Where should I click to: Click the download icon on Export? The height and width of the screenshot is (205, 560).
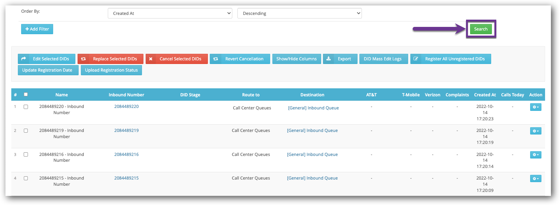[x=328, y=59]
